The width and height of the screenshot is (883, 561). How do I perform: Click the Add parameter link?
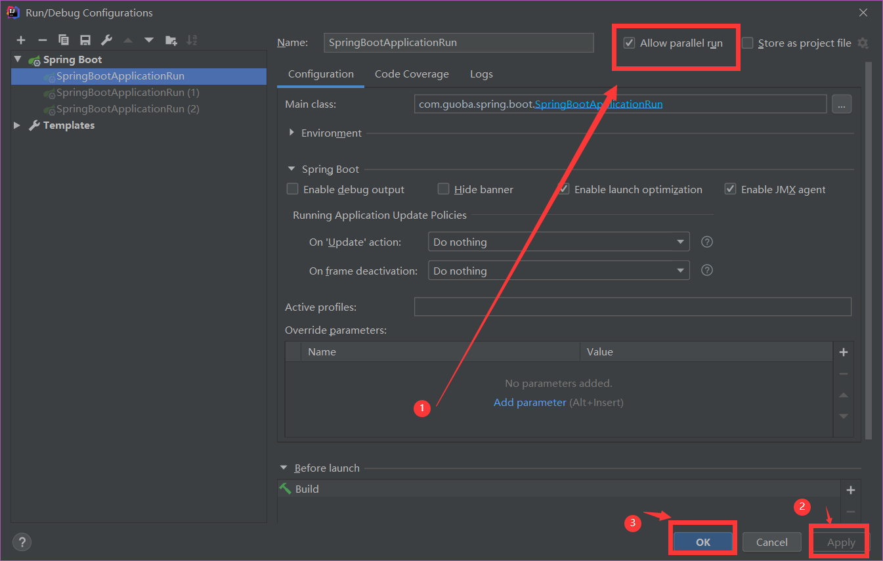pos(530,402)
